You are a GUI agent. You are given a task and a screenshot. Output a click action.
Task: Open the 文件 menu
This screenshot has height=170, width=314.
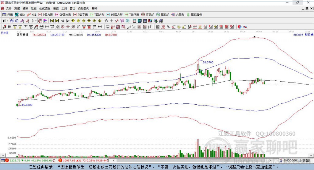(x=9, y=8)
